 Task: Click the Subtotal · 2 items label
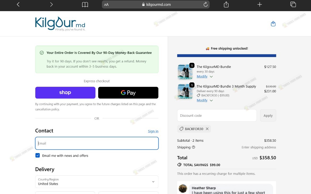pyautogui.click(x=190, y=140)
